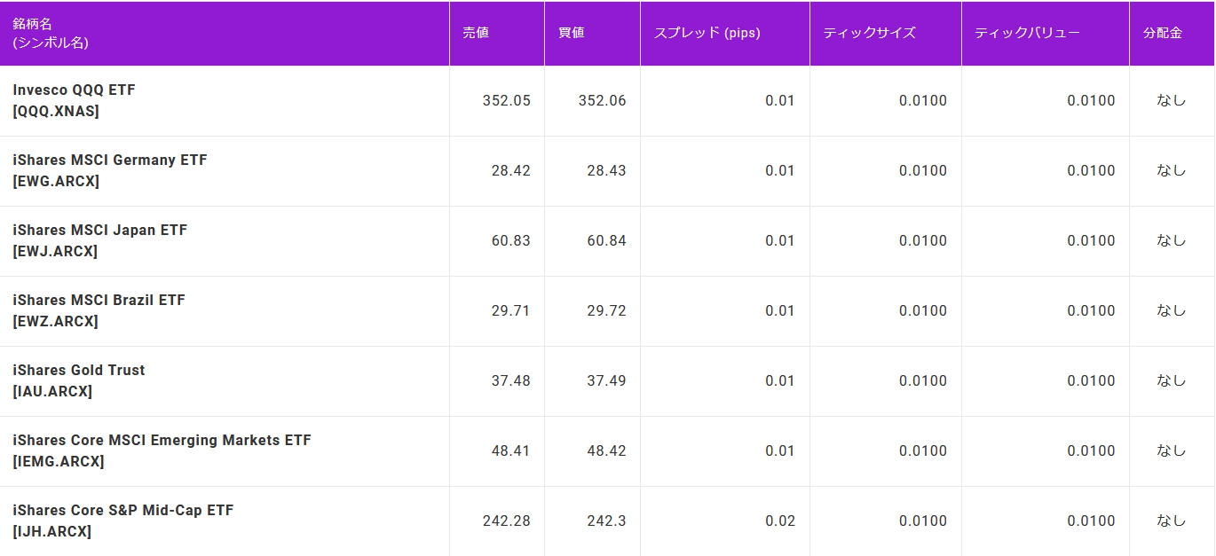Click the 0.01 spread for iShares MSCI Brazil
Screen dimensions: 1216x556
(x=780, y=310)
